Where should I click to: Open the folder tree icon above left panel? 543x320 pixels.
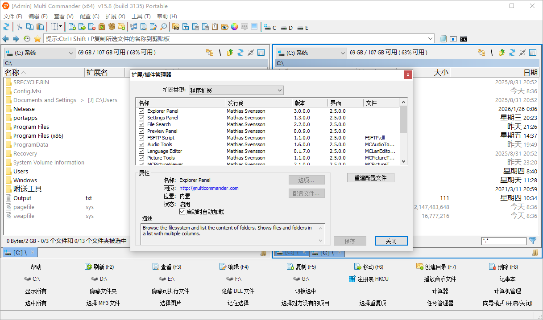tap(210, 52)
